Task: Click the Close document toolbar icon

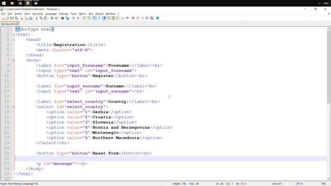Action: 22,18
